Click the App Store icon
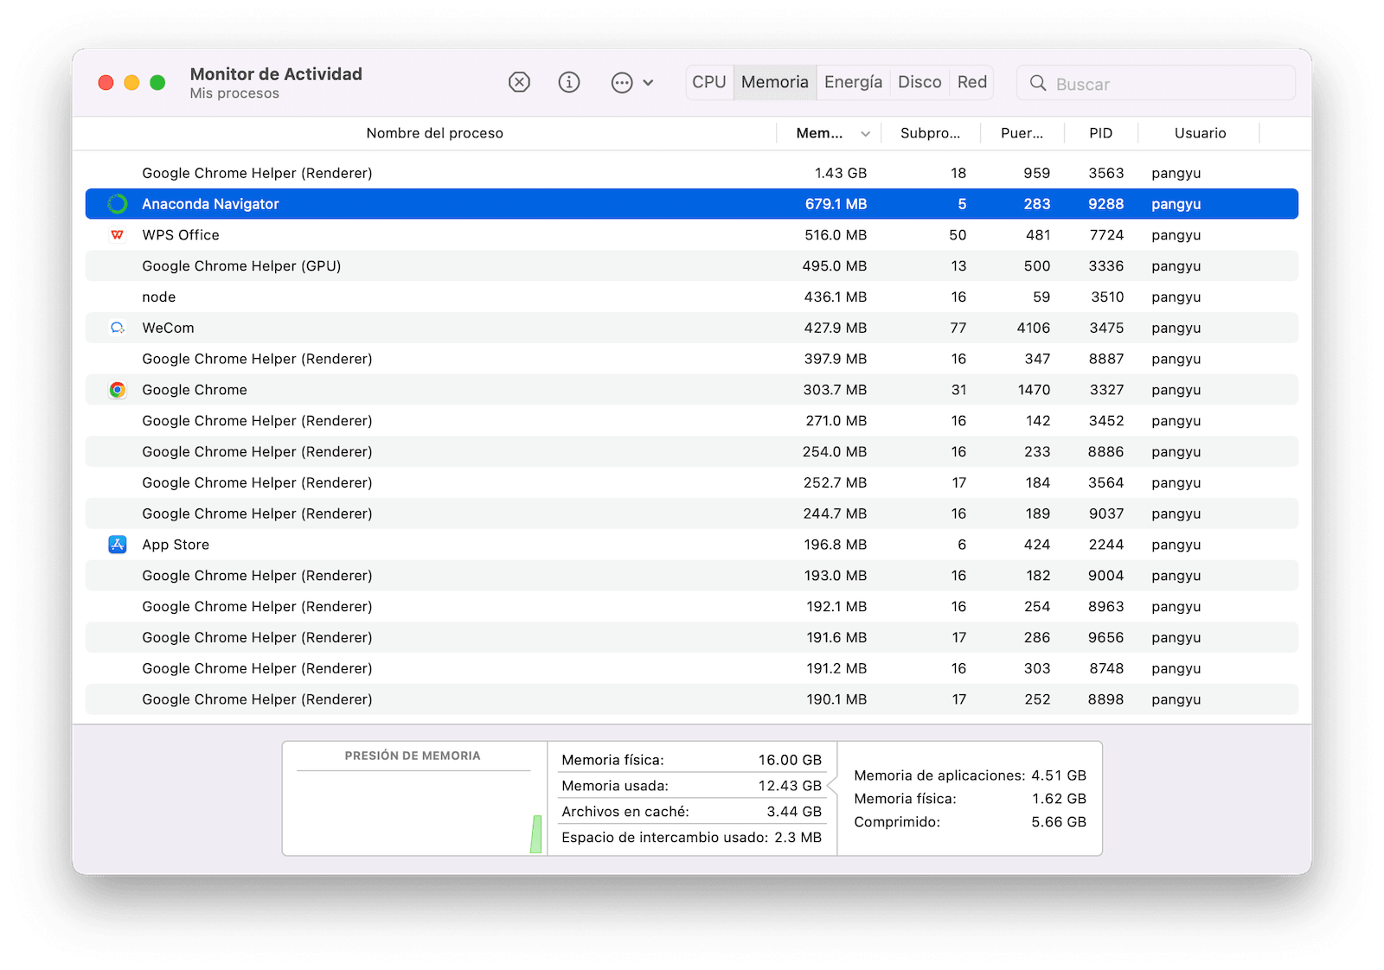Screen dimensions: 1384x970 pyautogui.click(x=118, y=545)
